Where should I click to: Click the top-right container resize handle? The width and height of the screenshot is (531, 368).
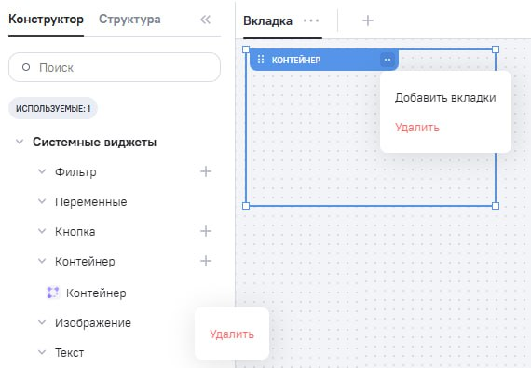pyautogui.click(x=496, y=49)
